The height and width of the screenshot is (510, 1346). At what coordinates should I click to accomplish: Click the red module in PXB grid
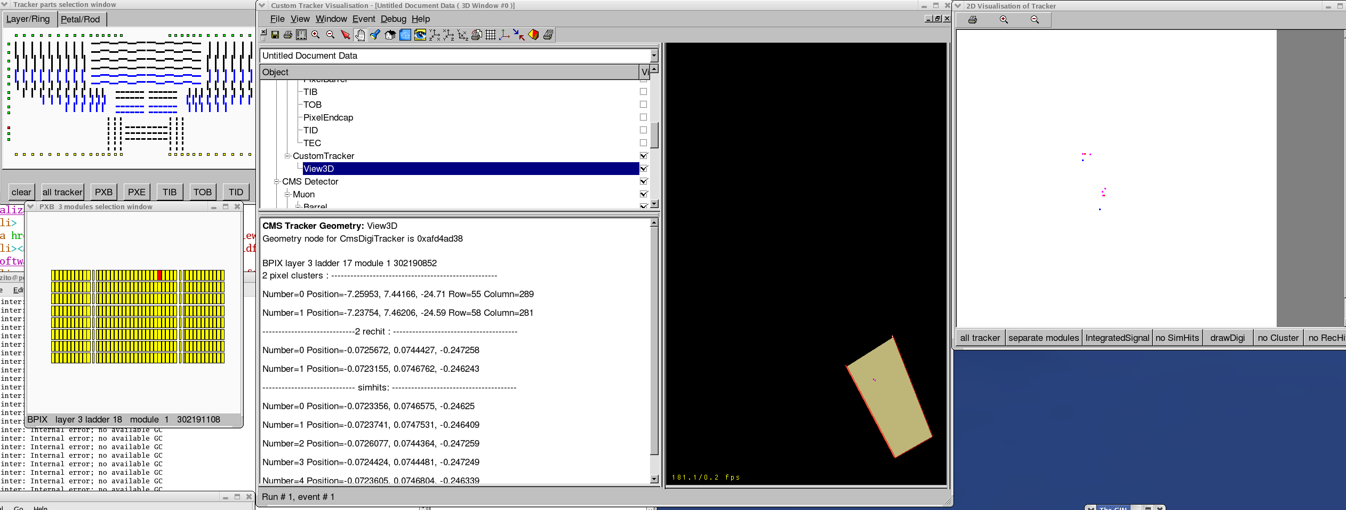coord(159,275)
